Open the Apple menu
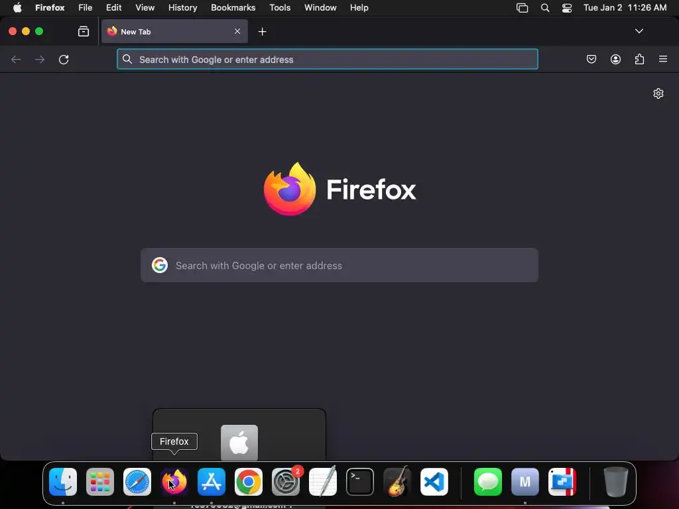The height and width of the screenshot is (509, 679). click(x=17, y=8)
